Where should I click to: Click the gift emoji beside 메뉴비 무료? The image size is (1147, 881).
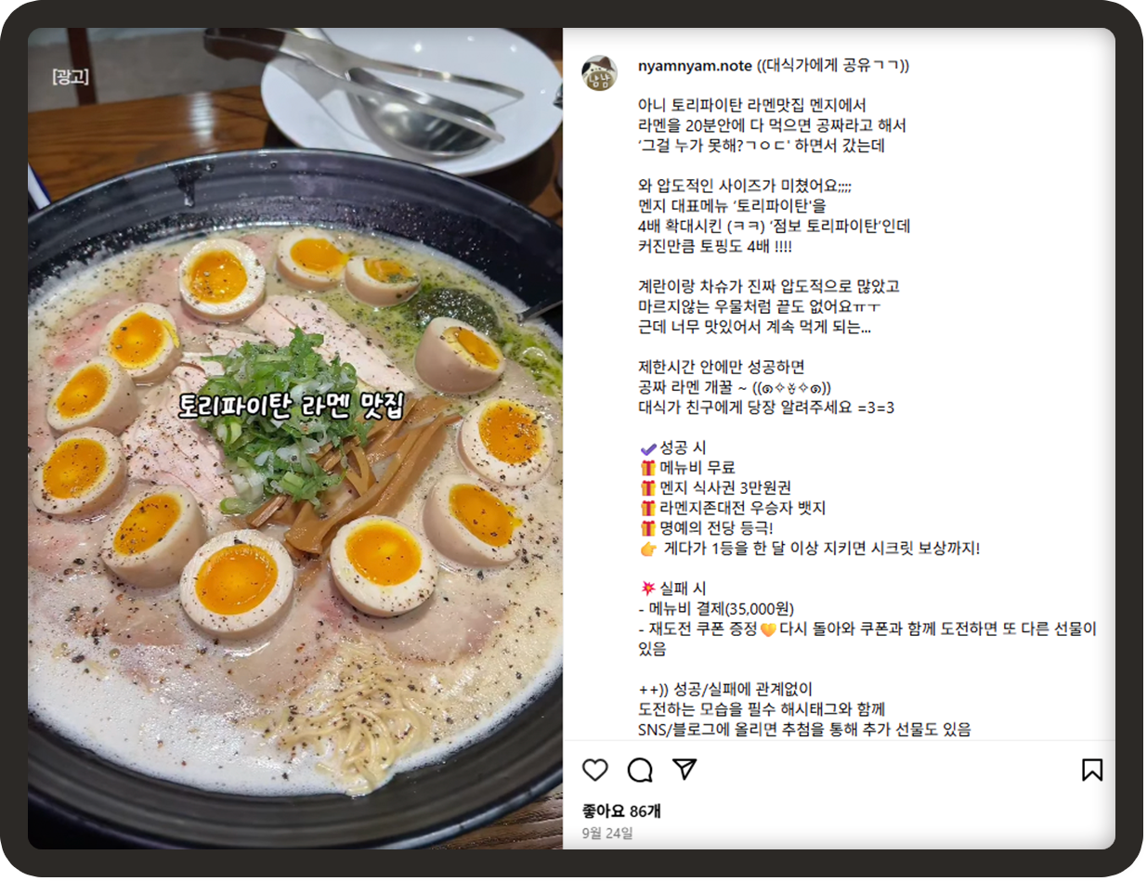point(647,468)
